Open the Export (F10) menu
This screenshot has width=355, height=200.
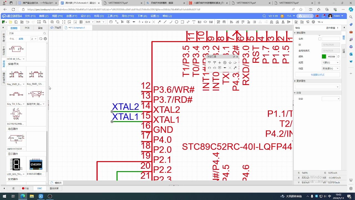128,16
